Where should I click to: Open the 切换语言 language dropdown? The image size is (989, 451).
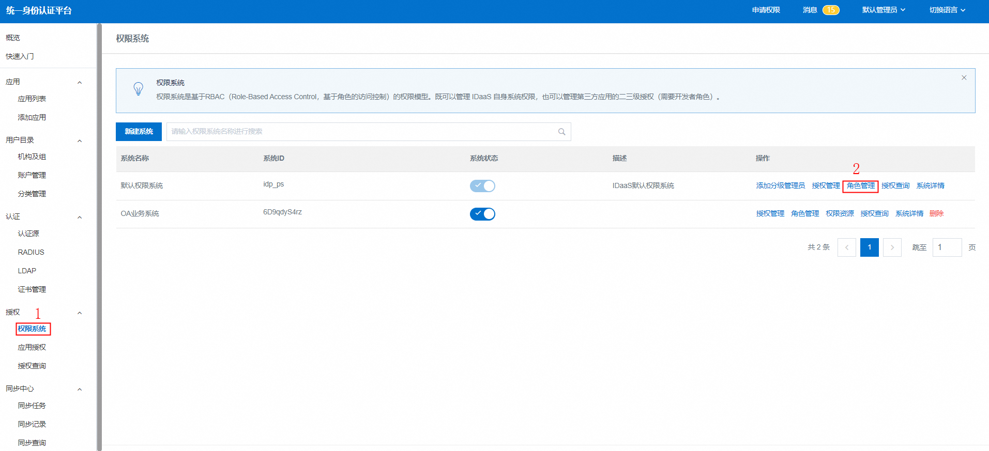pos(947,10)
